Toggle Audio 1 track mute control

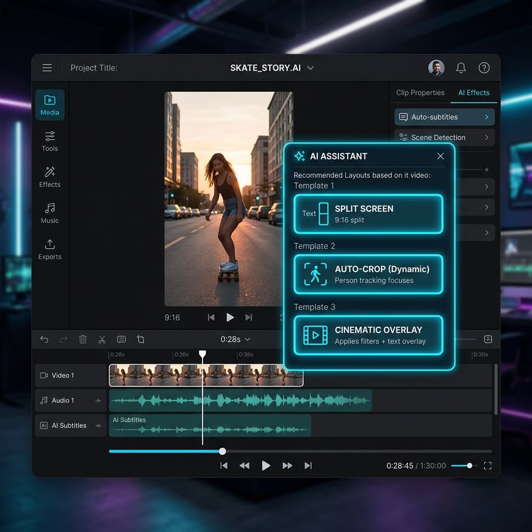click(x=98, y=401)
